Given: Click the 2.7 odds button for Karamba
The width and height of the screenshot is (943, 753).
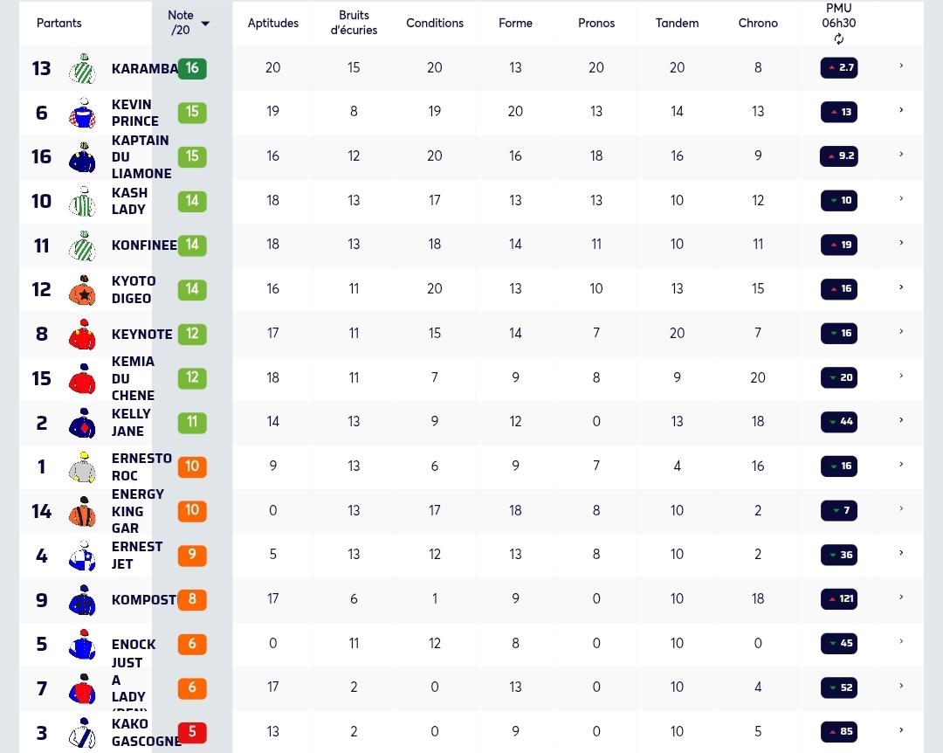Looking at the screenshot, I should pyautogui.click(x=839, y=67).
